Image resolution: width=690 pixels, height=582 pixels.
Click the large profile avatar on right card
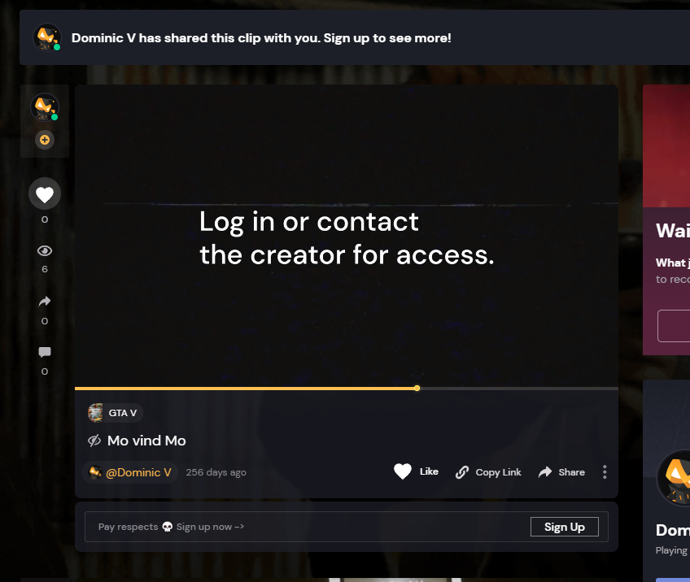coord(675,477)
